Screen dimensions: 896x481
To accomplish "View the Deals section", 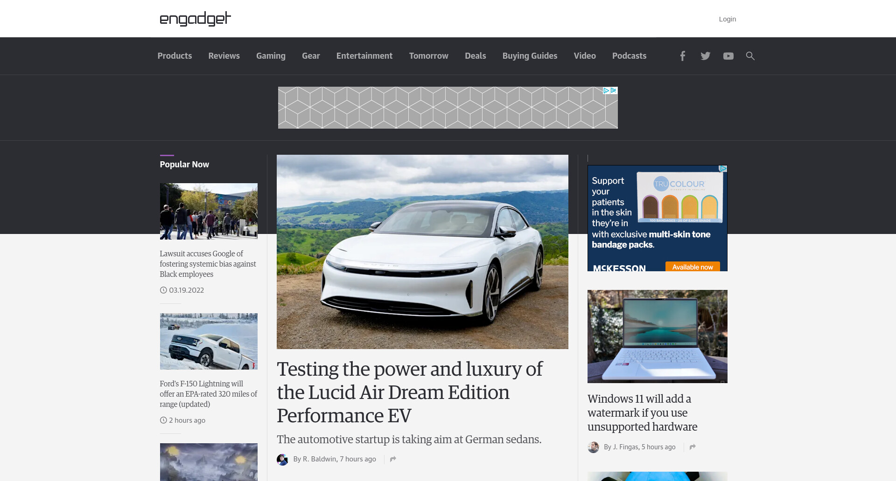I will (476, 56).
